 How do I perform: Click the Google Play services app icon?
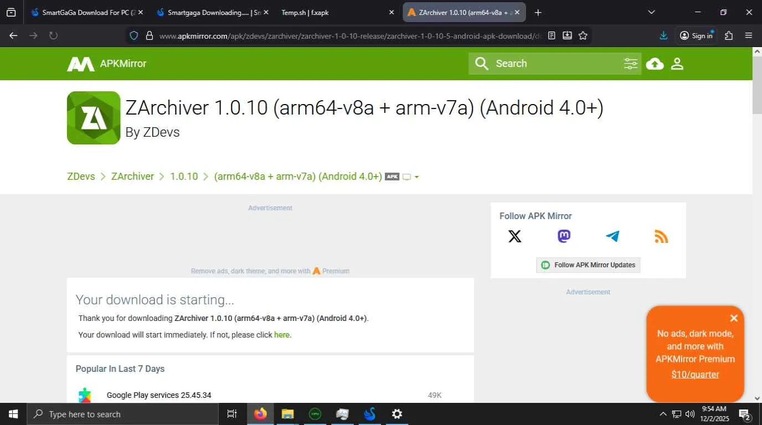[85, 395]
